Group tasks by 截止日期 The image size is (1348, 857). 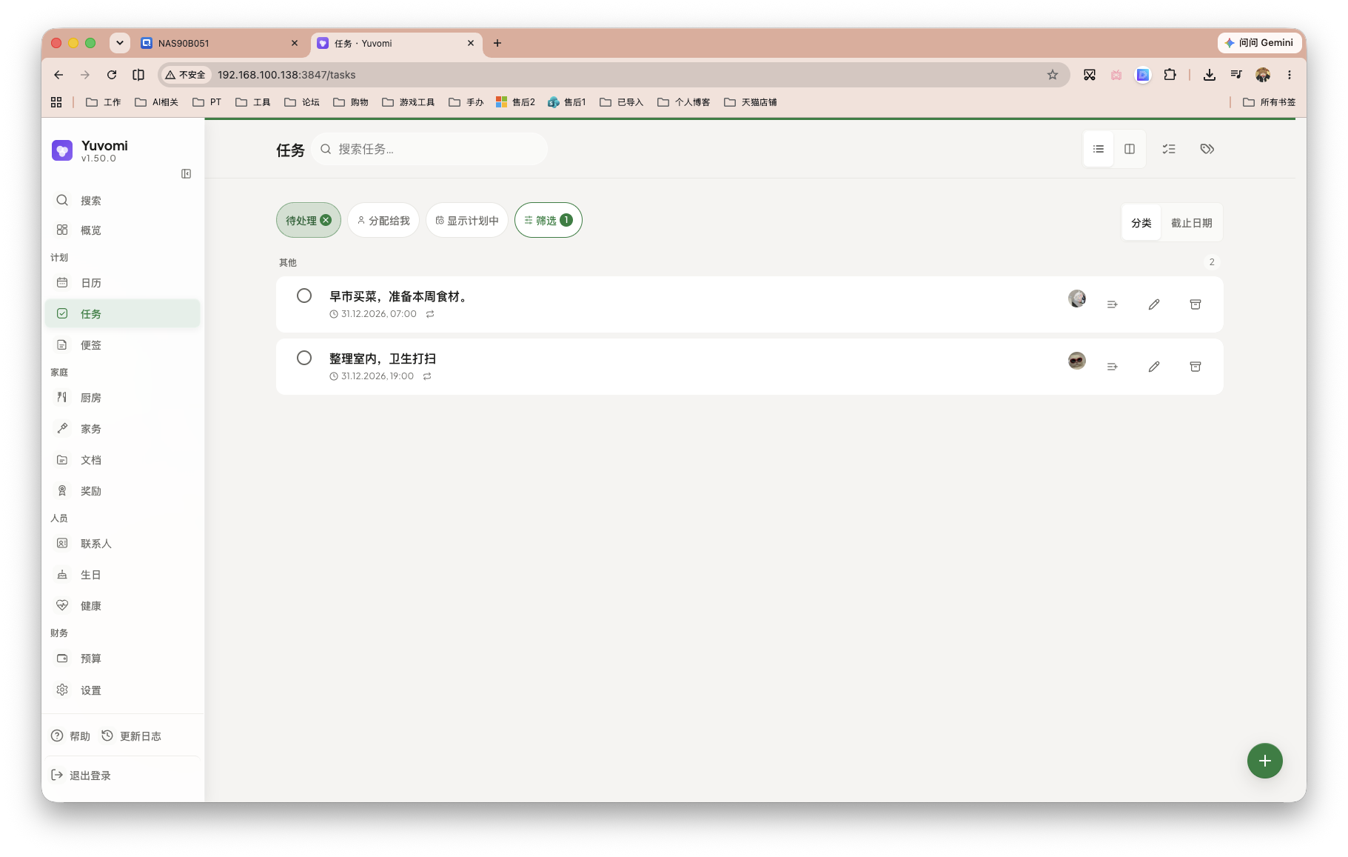coord(1192,223)
